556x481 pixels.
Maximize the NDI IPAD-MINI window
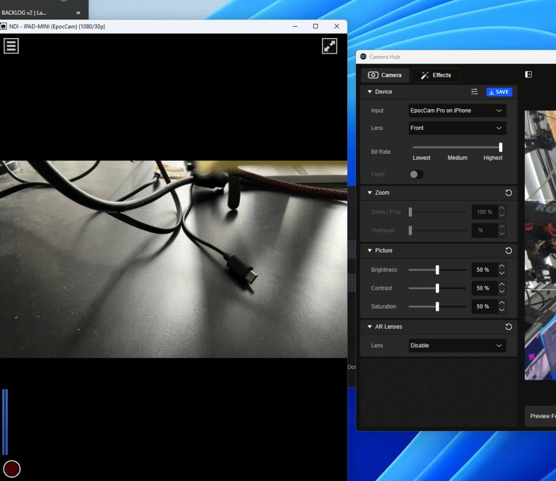(x=316, y=27)
